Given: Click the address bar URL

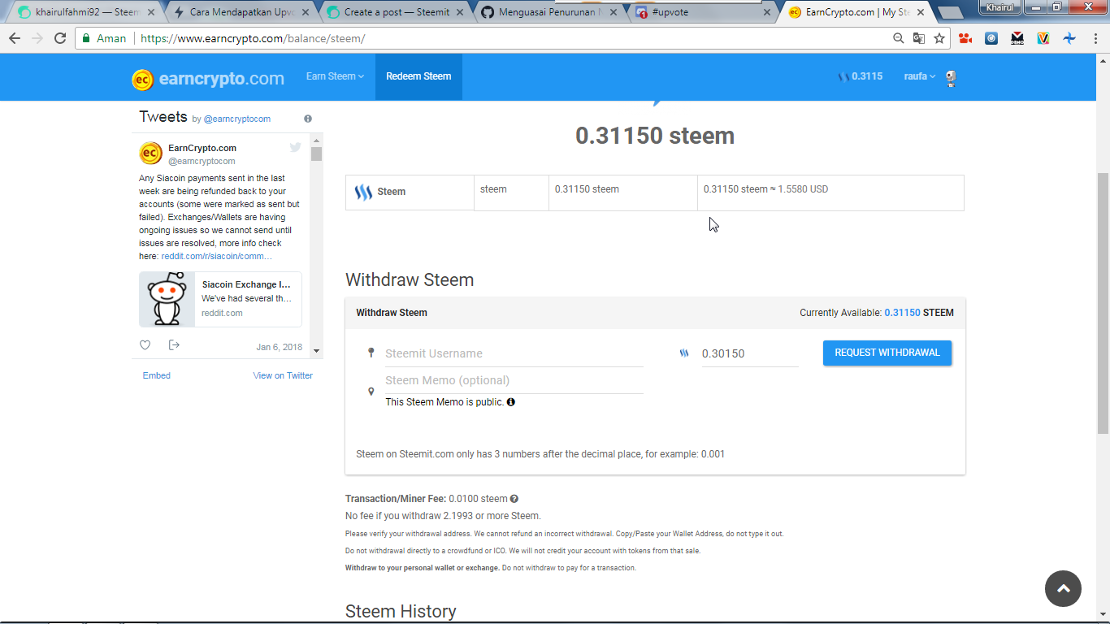Looking at the screenshot, I should (x=253, y=38).
